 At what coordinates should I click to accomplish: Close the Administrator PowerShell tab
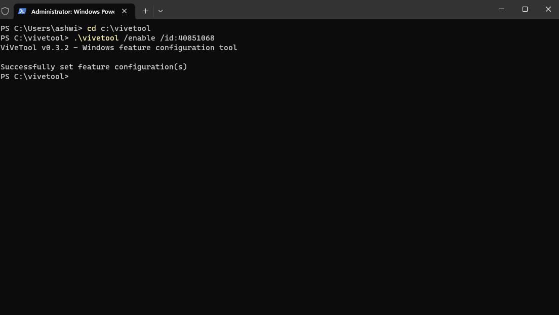click(125, 11)
